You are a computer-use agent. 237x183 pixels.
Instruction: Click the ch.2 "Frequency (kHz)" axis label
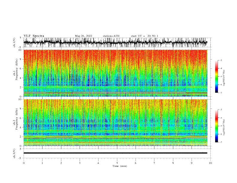[x=17, y=119]
